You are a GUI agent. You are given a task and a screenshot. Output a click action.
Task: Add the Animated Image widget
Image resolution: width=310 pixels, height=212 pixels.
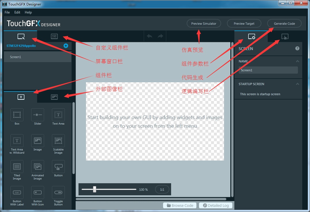[38, 167]
